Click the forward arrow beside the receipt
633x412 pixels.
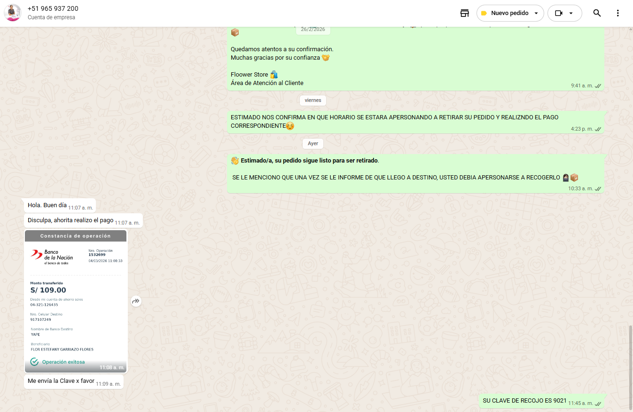[136, 301]
